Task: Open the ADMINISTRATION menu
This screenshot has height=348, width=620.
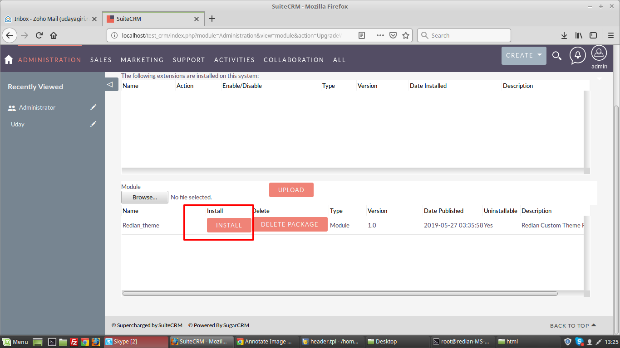Action: coord(49,60)
